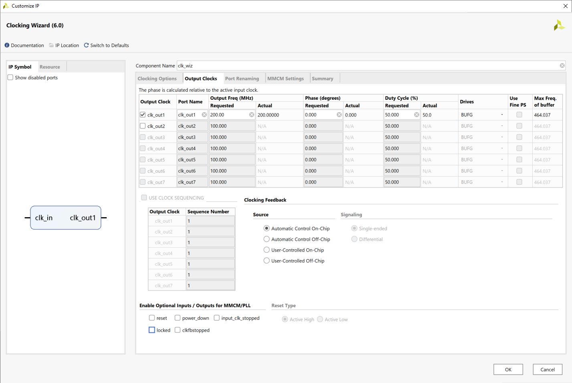Image resolution: width=572 pixels, height=383 pixels.
Task: Click the clk_out2 port name field
Action: tap(192, 126)
